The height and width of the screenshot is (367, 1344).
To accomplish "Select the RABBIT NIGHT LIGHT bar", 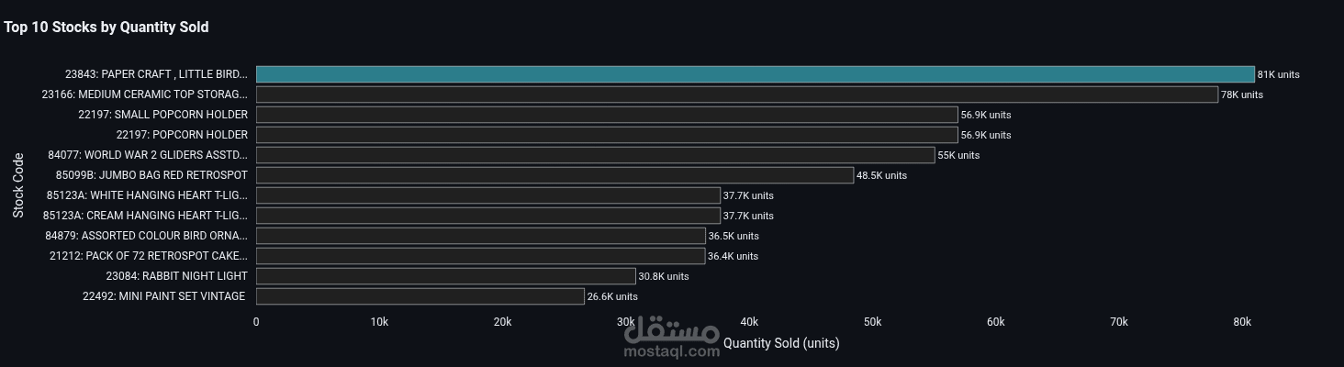I will click(445, 276).
